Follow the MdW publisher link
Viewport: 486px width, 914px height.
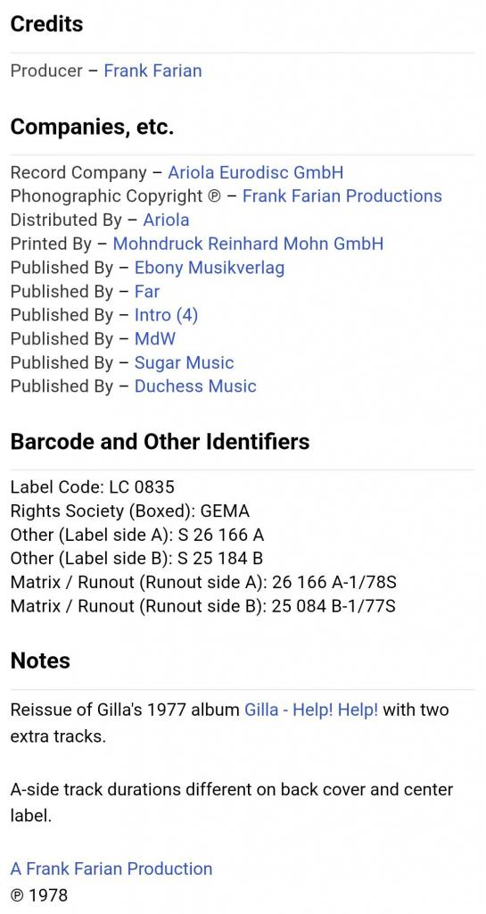click(x=155, y=338)
